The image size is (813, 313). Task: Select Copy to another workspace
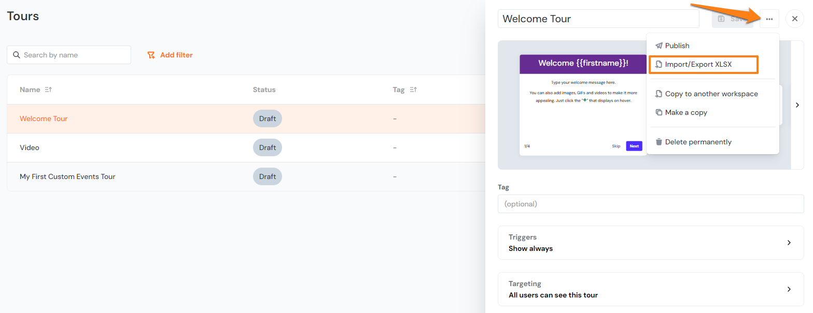[711, 94]
